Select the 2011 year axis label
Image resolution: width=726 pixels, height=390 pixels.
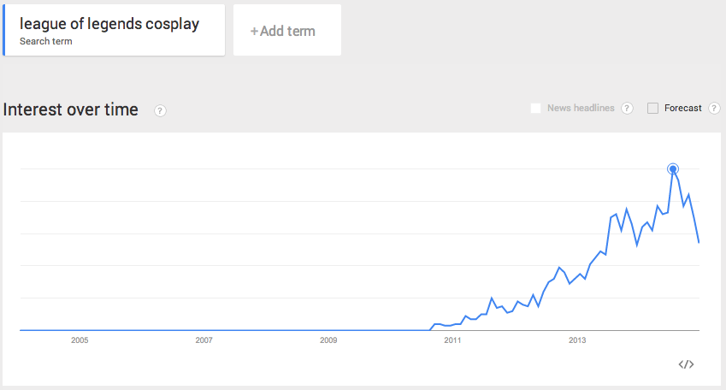click(x=452, y=340)
